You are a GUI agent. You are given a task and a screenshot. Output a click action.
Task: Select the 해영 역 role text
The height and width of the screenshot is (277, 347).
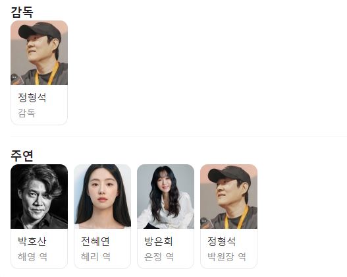tap(32, 257)
